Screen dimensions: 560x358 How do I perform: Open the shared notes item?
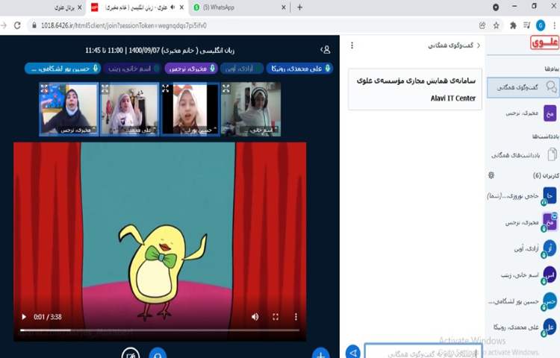[523, 154]
